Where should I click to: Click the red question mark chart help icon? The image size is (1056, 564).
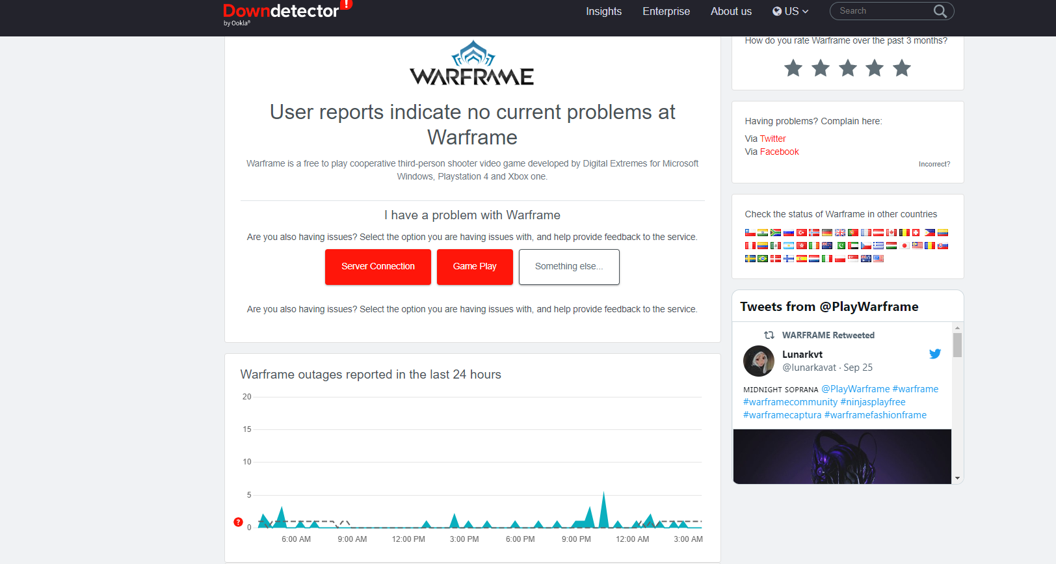click(x=238, y=522)
